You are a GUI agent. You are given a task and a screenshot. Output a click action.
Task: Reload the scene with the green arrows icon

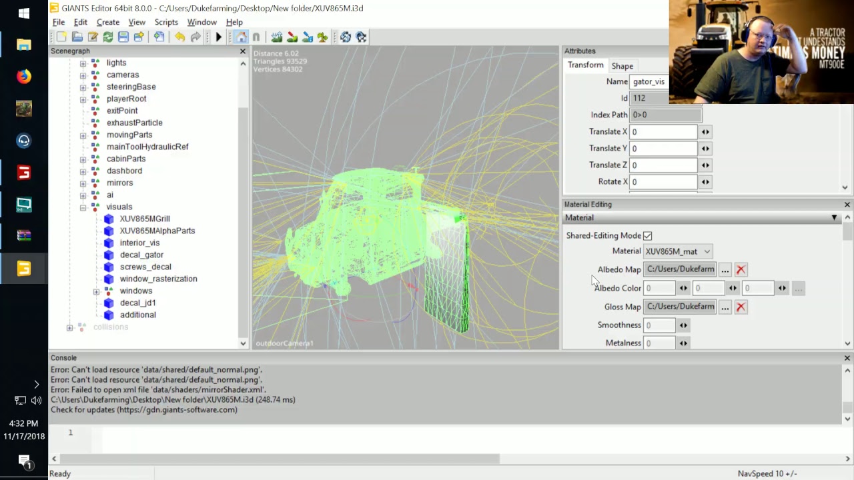(108, 37)
